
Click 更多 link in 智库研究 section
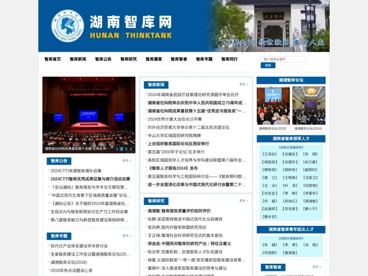244,201
